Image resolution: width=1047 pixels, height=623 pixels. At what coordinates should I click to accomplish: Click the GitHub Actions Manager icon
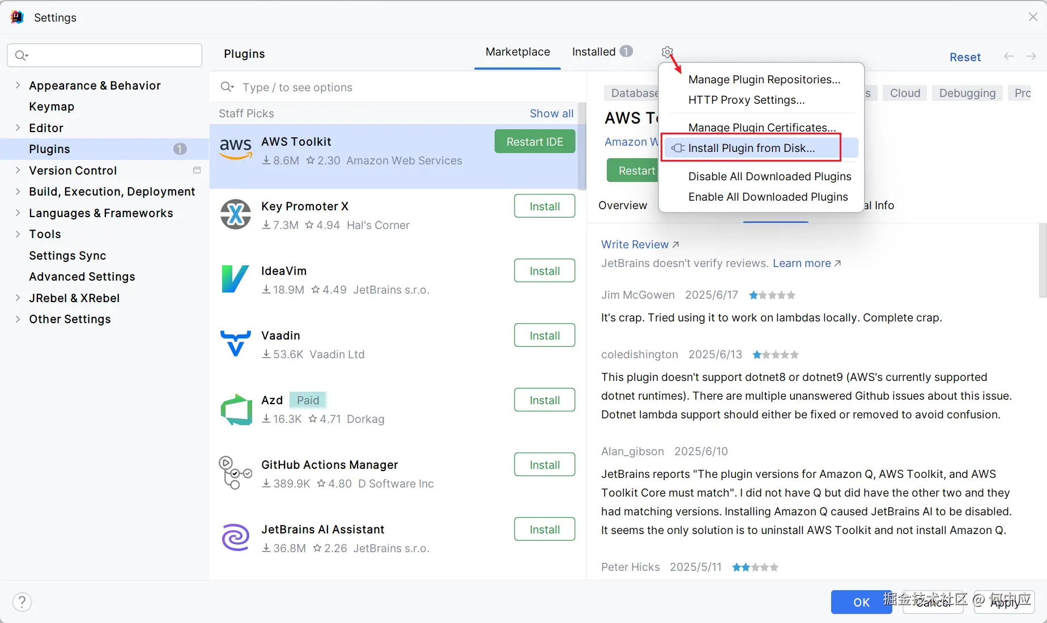tap(235, 473)
